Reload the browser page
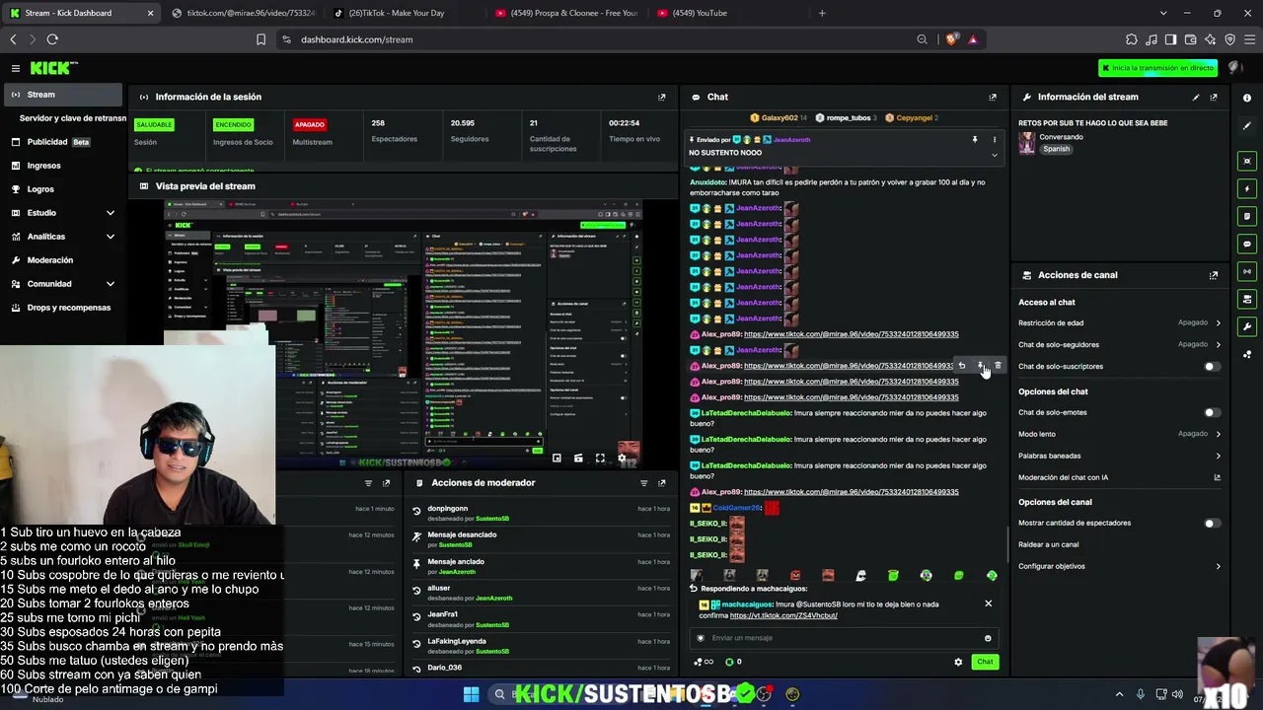This screenshot has height=710, width=1263. (x=52, y=39)
